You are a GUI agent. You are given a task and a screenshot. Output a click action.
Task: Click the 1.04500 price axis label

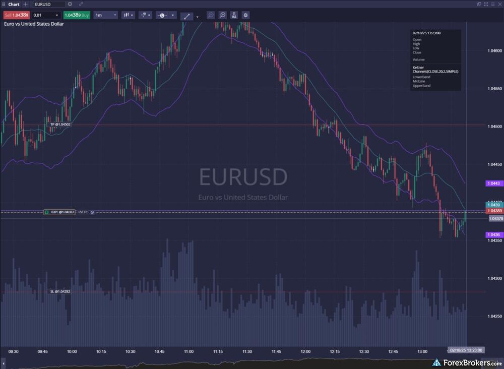(494, 127)
